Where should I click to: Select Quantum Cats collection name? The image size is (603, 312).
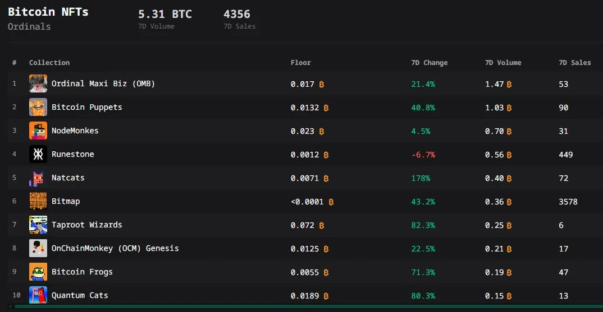(80, 295)
